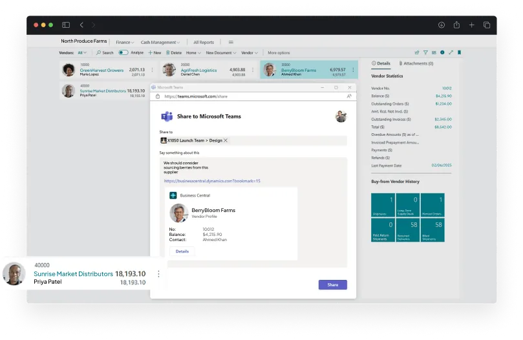Screen dimensions: 523x340
Task: Open options for GreenHarvest Growers tile
Action: (x=152, y=70)
